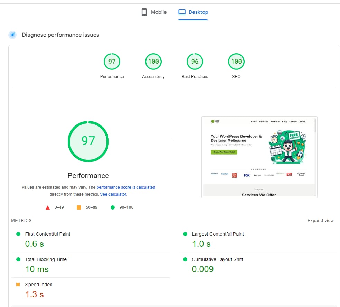The width and height of the screenshot is (340, 307).
Task: Click the 0.6 s value
Action: [35, 244]
